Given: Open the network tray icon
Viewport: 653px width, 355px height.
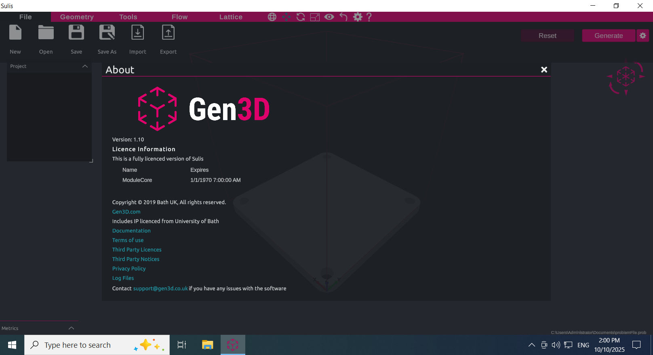Looking at the screenshot, I should (568, 345).
